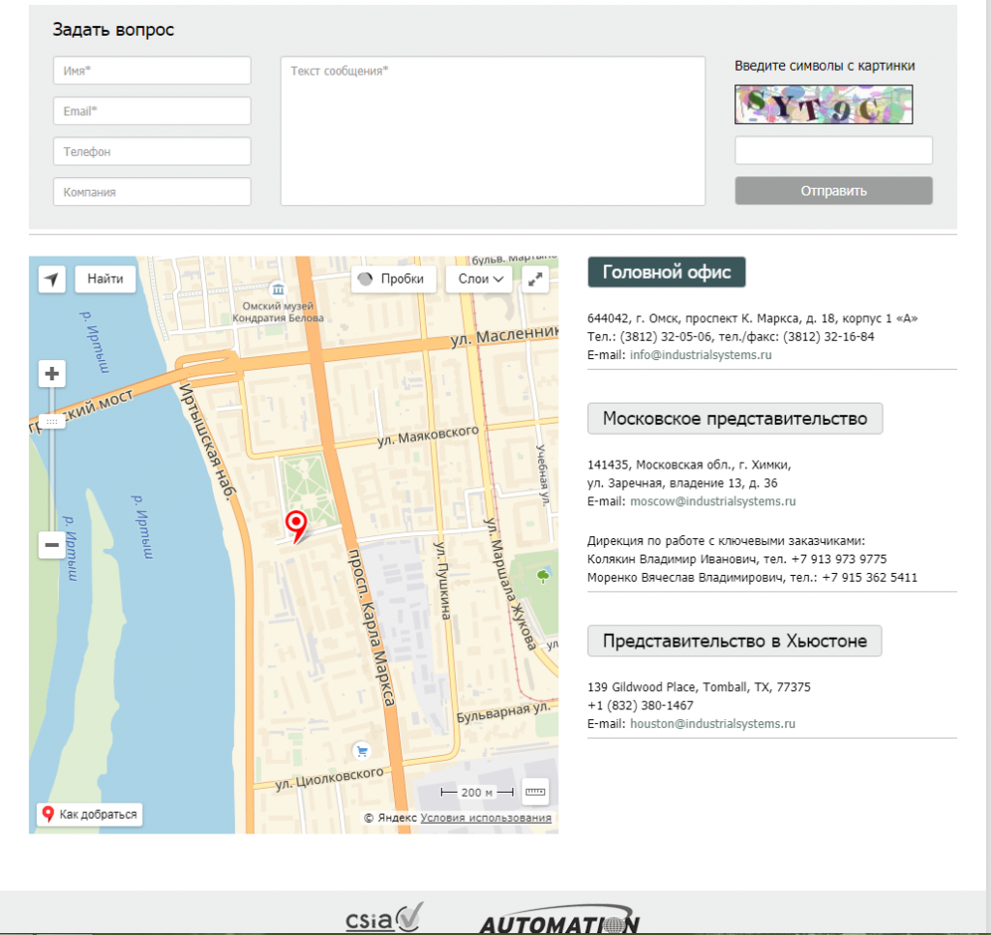Open the Слои layers dropdown

[x=479, y=279]
